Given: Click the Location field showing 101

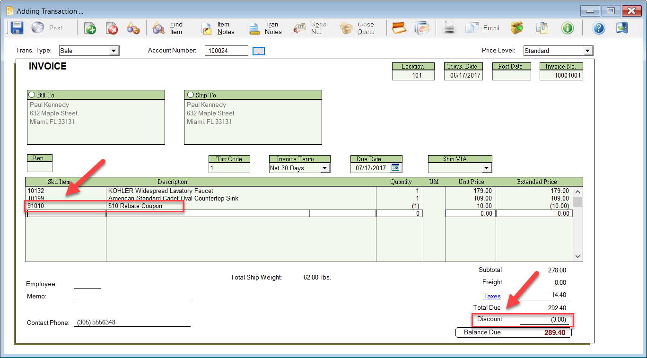Looking at the screenshot, I should 413,75.
